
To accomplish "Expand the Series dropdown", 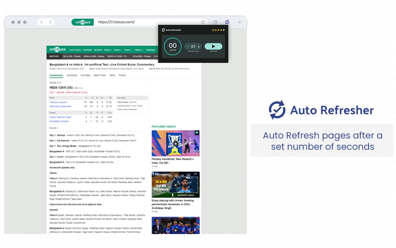I will click(x=117, y=50).
